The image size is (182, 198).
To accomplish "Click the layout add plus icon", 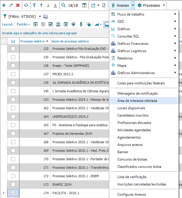I will coord(35,24).
